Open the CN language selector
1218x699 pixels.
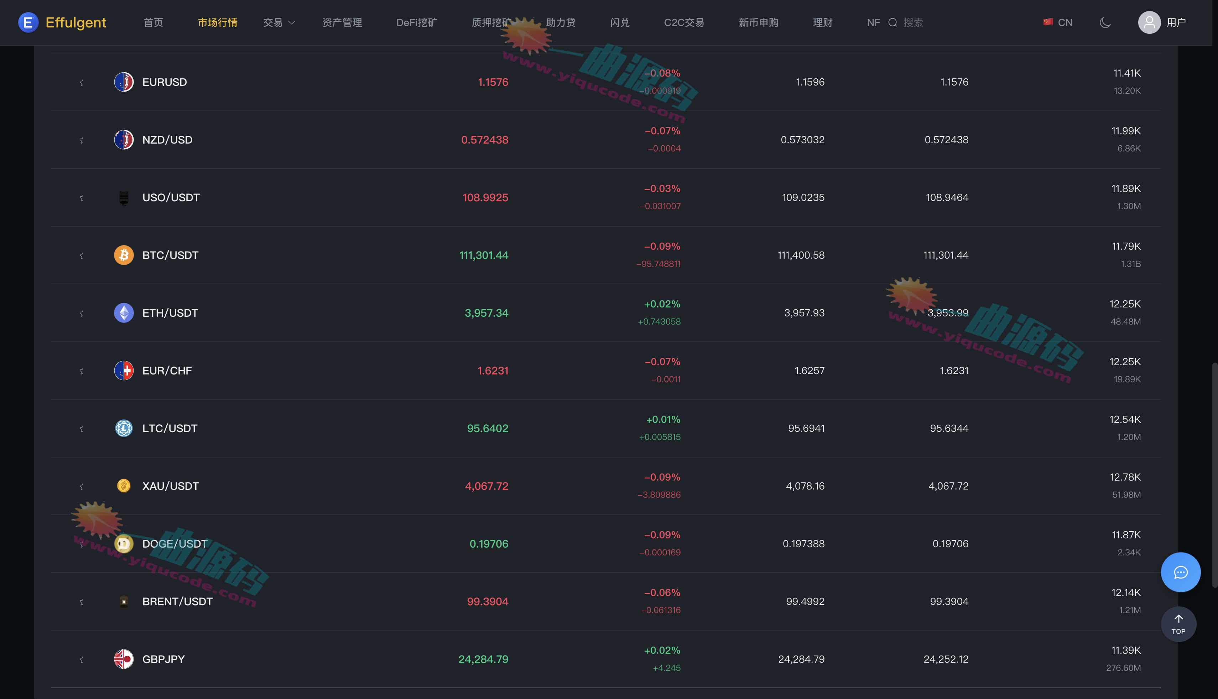click(x=1058, y=22)
